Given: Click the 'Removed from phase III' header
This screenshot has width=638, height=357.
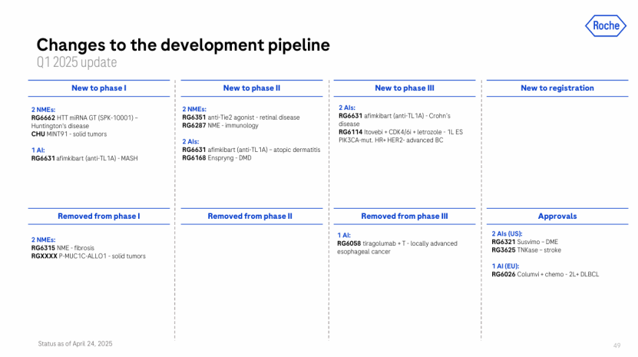Looking at the screenshot, I should (x=405, y=217).
